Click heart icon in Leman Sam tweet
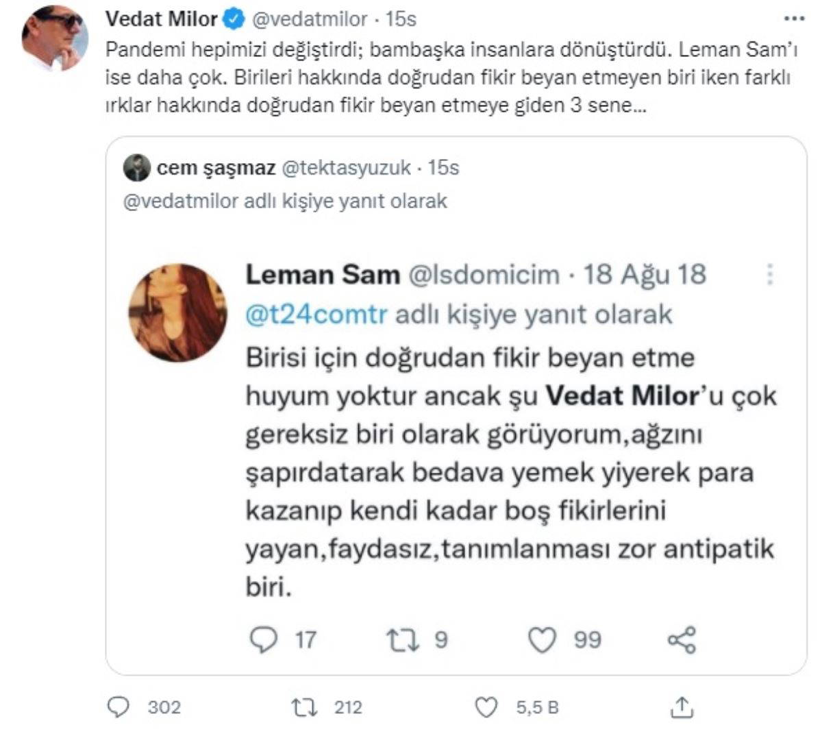Viewport: 822px width, 736px height. coord(541,640)
